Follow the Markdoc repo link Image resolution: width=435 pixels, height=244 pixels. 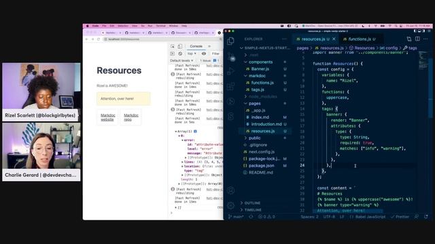click(x=131, y=117)
